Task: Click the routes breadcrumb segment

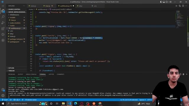Action: [x=31, y=9]
